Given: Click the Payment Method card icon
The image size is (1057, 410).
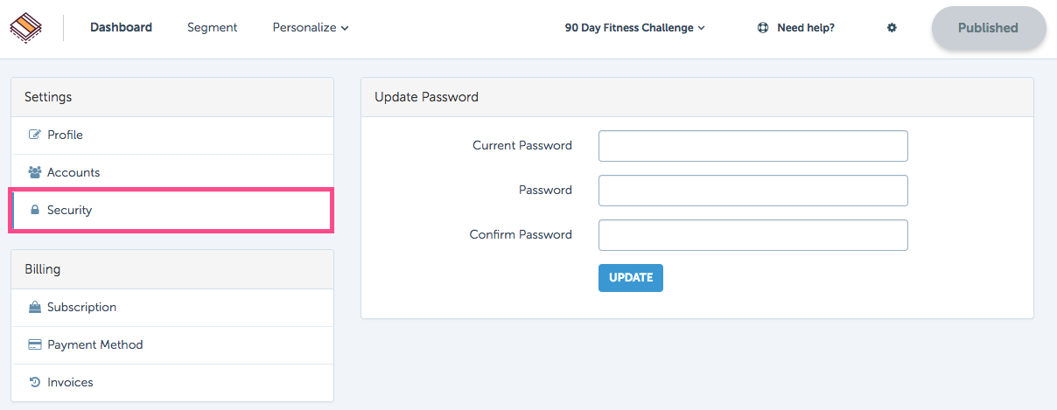Looking at the screenshot, I should click(35, 344).
